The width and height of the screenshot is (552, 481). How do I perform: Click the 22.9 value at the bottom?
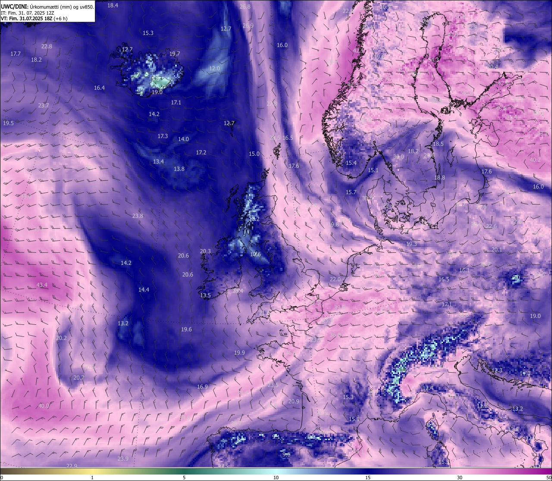tap(72, 465)
